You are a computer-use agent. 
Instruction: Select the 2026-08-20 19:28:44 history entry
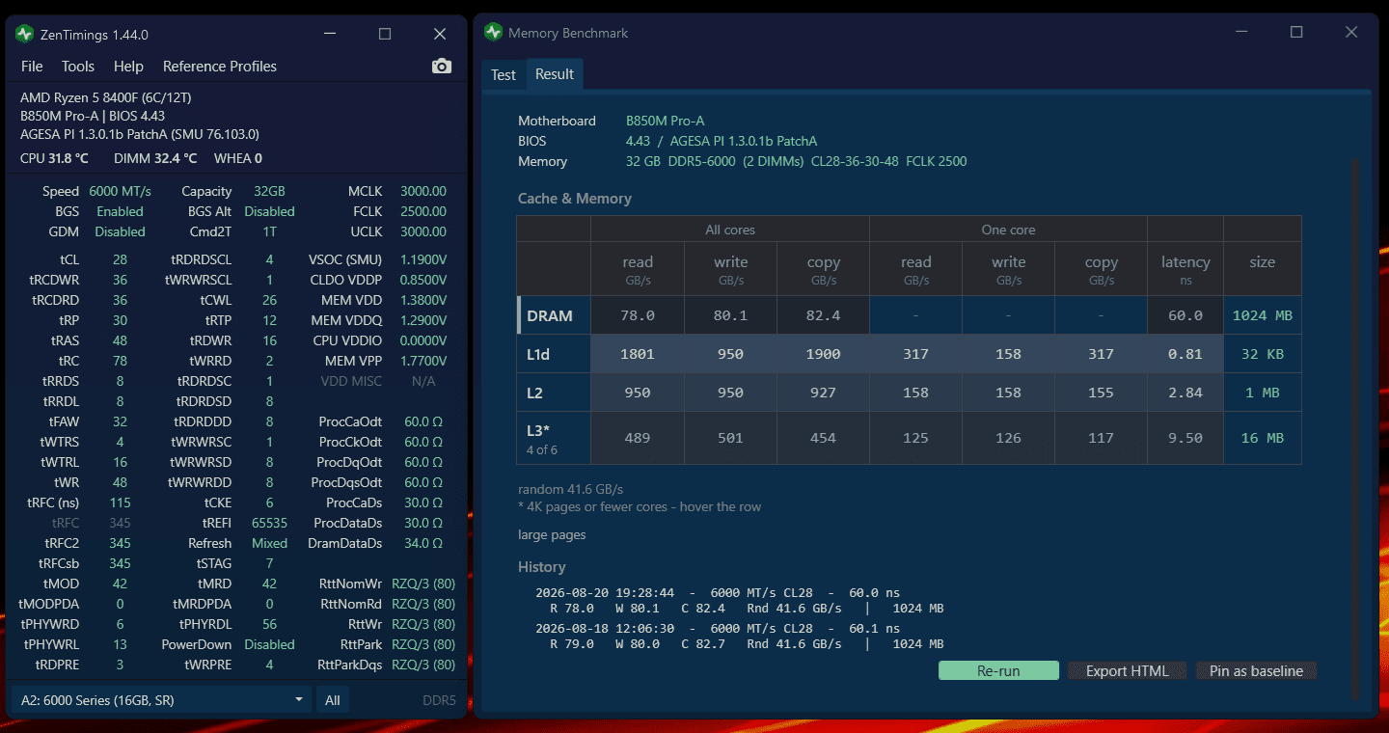click(x=739, y=601)
